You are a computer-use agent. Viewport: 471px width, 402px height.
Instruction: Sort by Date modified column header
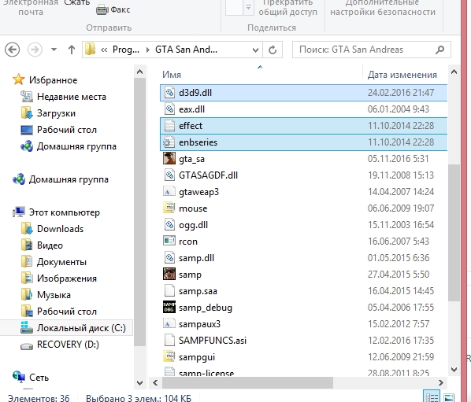pyautogui.click(x=402, y=75)
